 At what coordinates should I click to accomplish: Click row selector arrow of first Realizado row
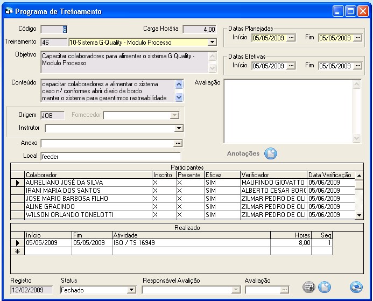(x=17, y=243)
